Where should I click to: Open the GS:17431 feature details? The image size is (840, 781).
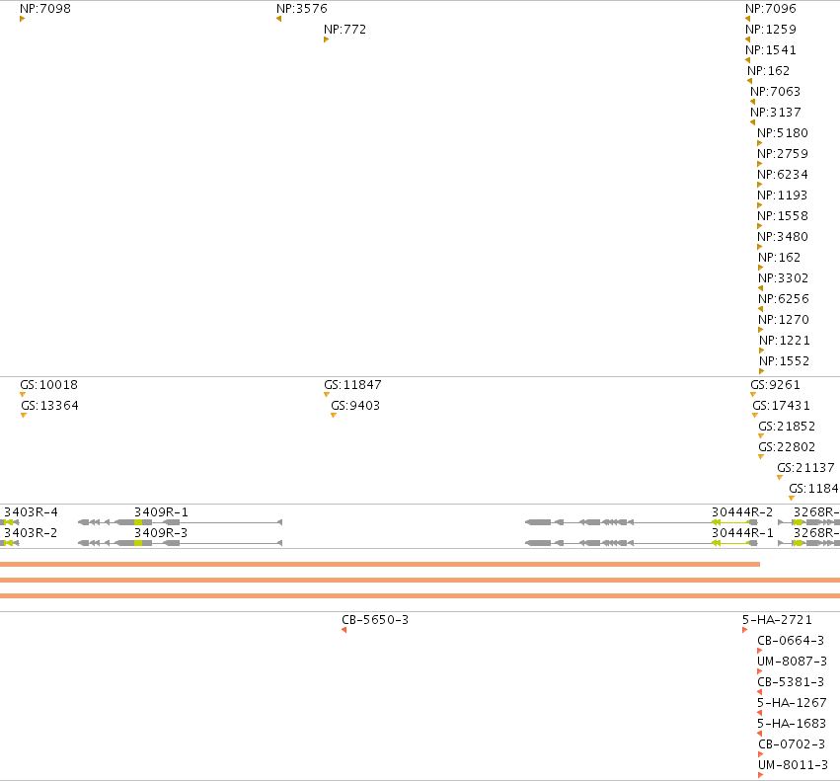(x=755, y=416)
